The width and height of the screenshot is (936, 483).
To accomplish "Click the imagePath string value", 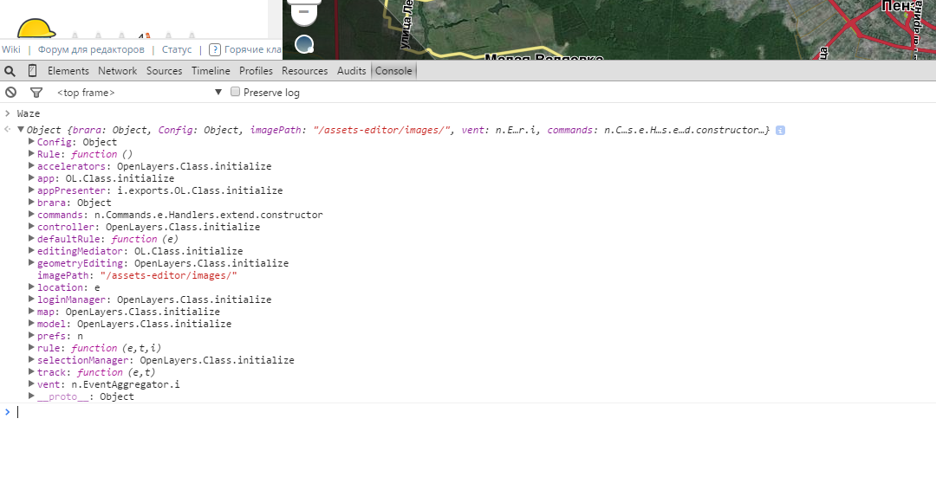I will [168, 275].
